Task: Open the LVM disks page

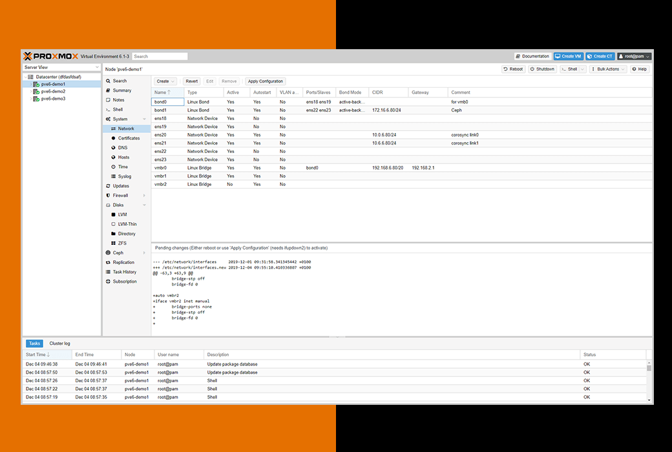Action: coord(122,214)
